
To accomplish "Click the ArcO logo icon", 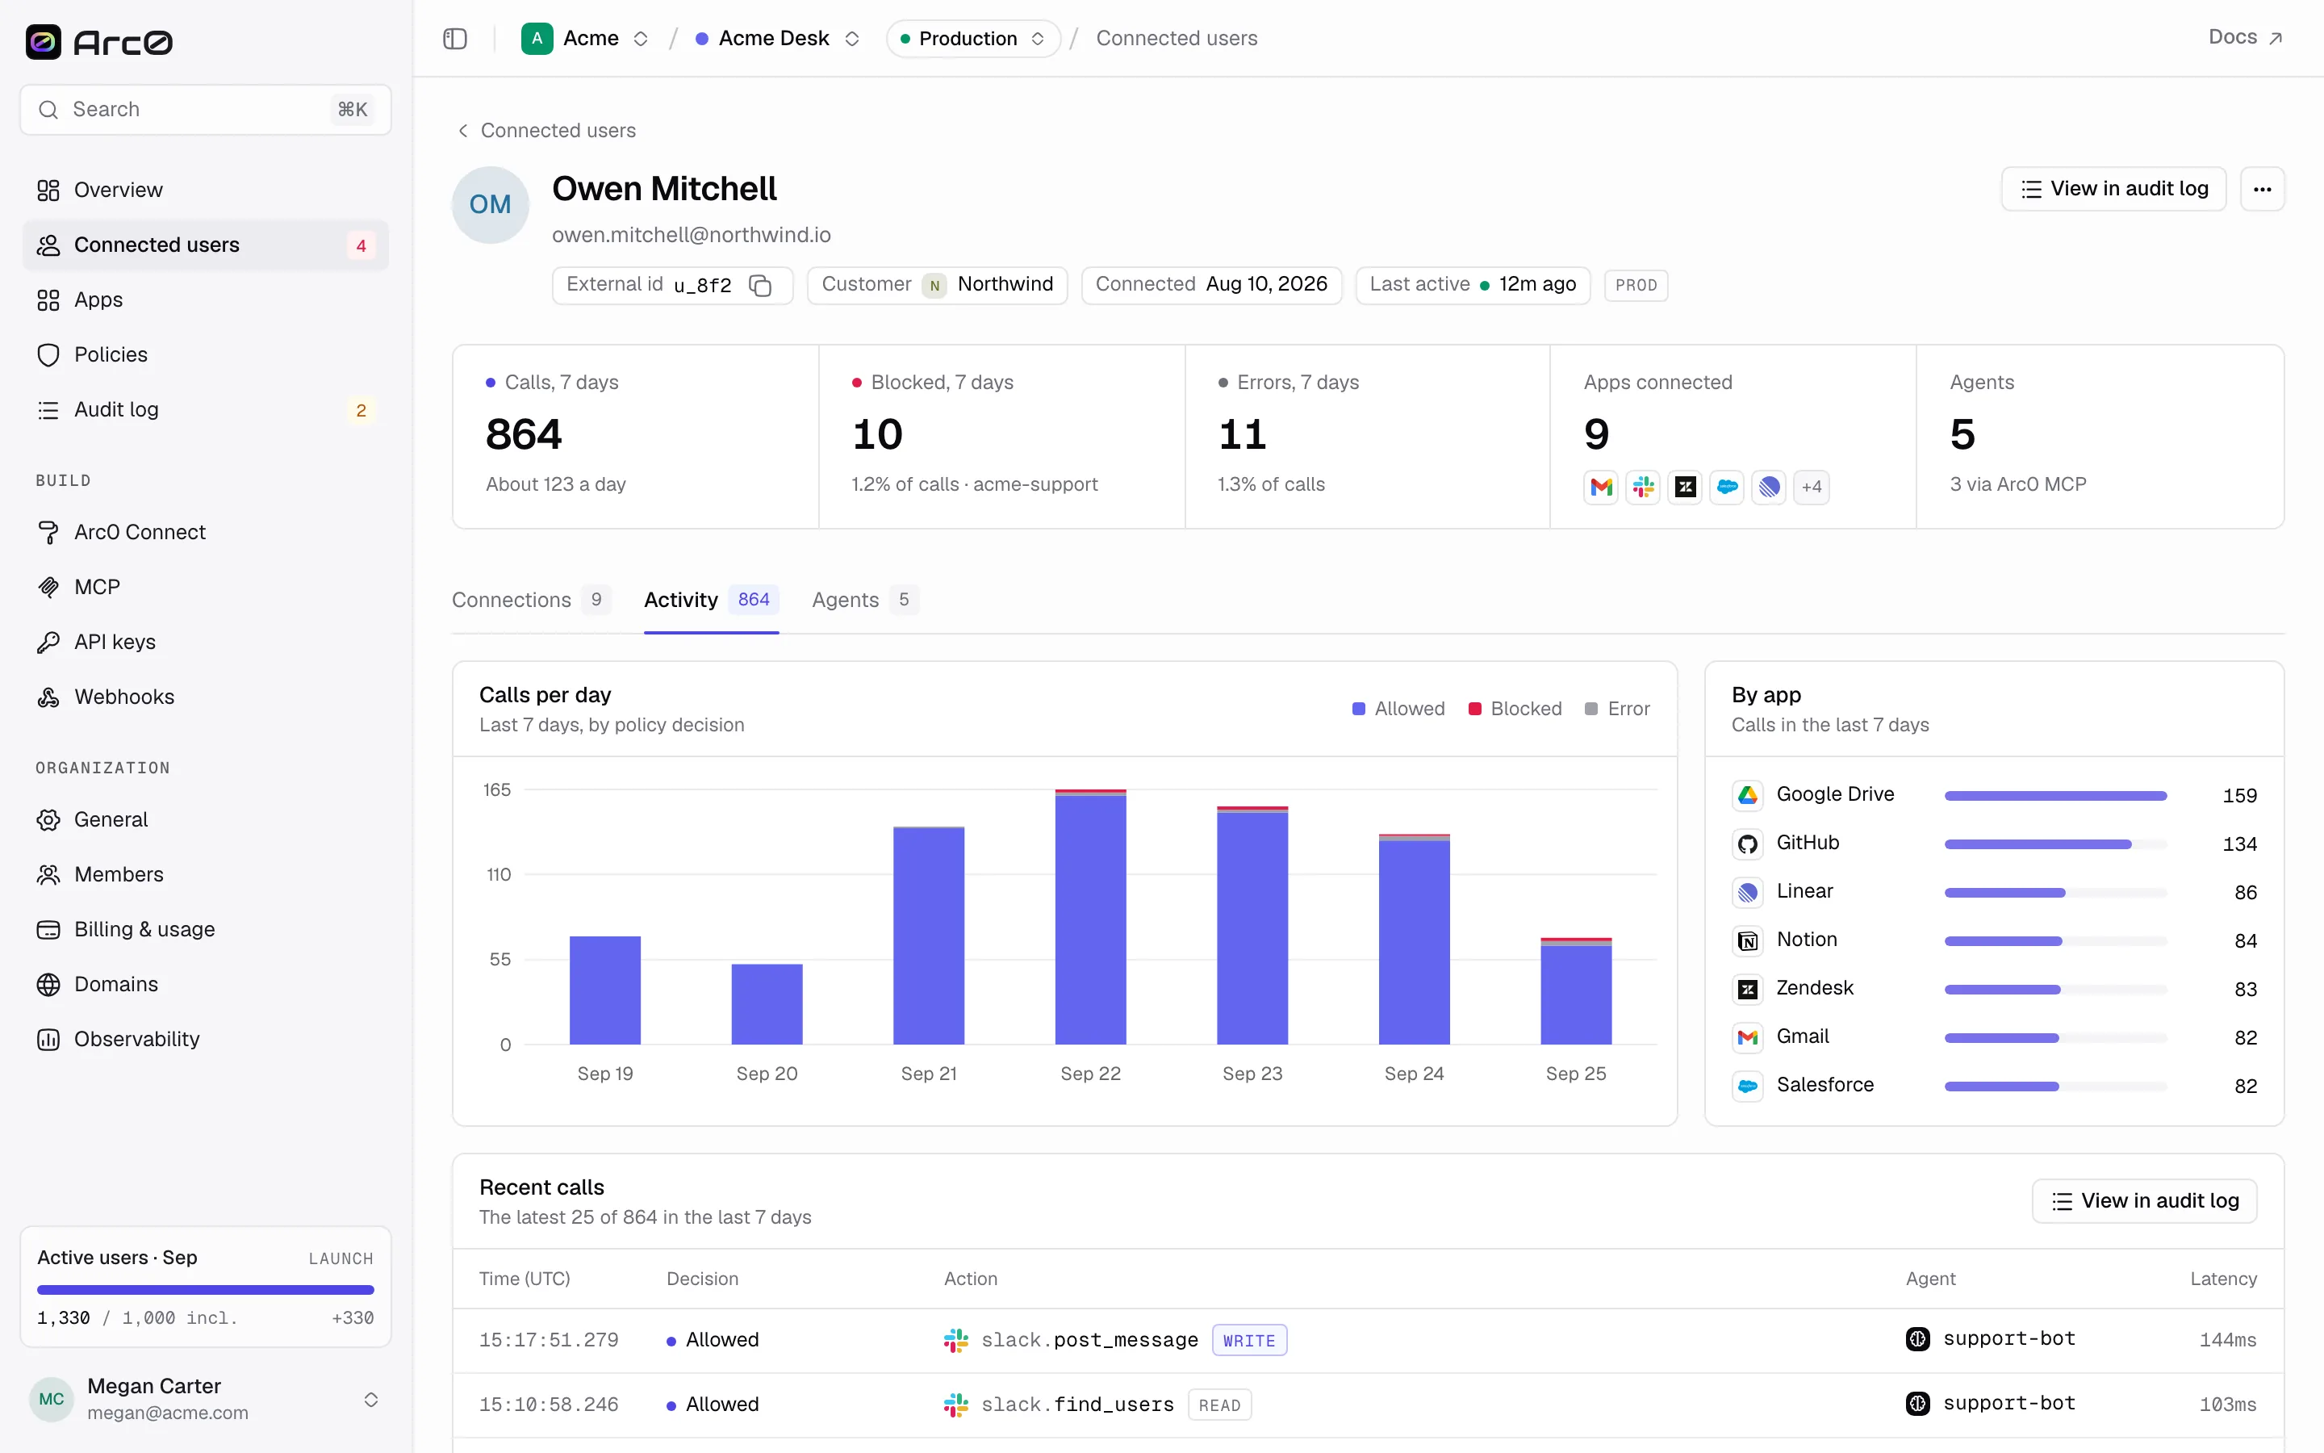I will pyautogui.click(x=44, y=41).
